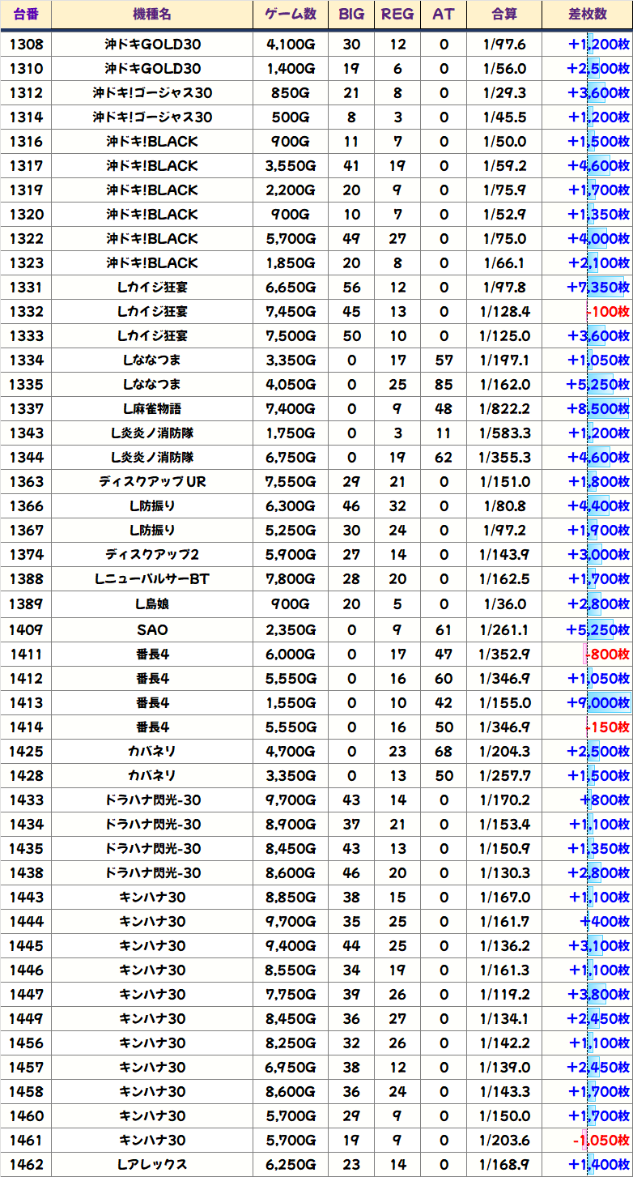This screenshot has height=1177, width=633.
Task: Click キンハナ30 in row 1443
Action: pos(152,897)
